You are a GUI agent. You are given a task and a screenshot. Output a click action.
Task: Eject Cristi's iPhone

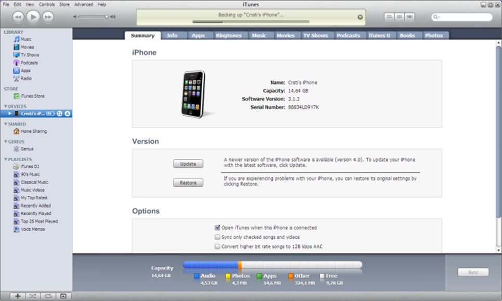tap(67, 114)
